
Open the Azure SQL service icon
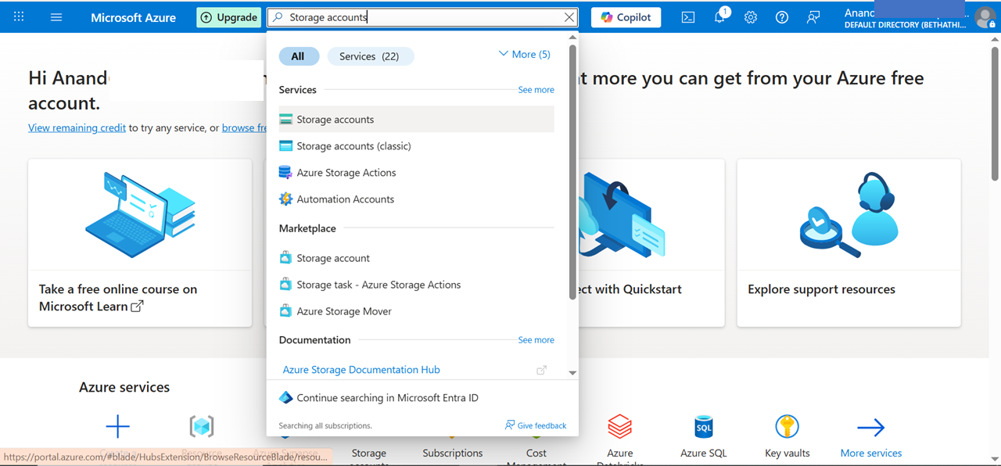(x=704, y=427)
